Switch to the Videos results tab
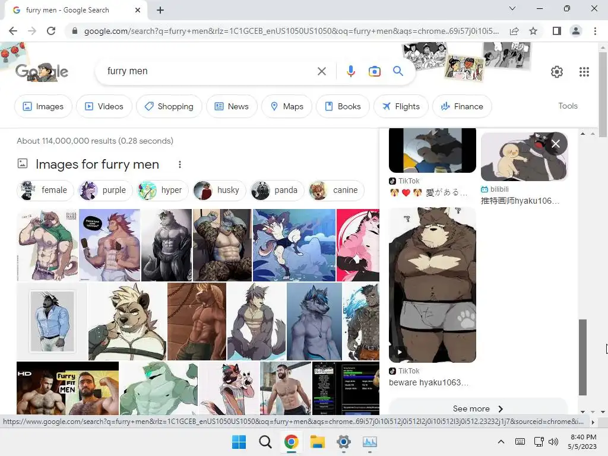 tap(104, 106)
